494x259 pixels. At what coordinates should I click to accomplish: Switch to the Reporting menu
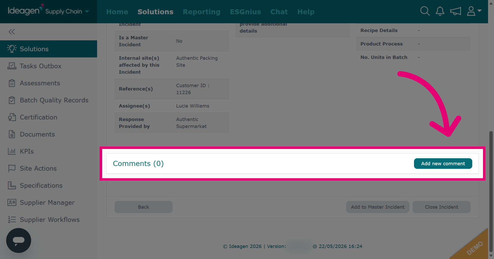[201, 12]
